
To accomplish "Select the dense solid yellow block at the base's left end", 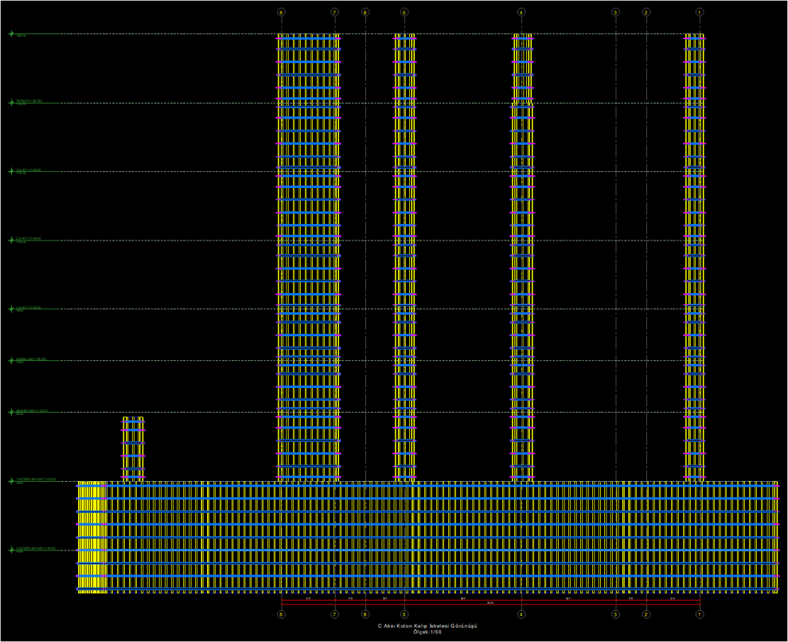I will click(x=92, y=536).
